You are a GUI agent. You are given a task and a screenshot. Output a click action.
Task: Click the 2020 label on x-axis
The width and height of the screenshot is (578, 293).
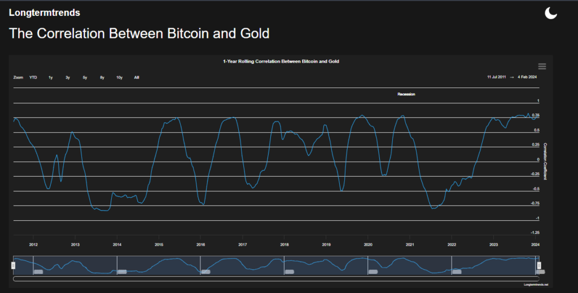(x=367, y=244)
